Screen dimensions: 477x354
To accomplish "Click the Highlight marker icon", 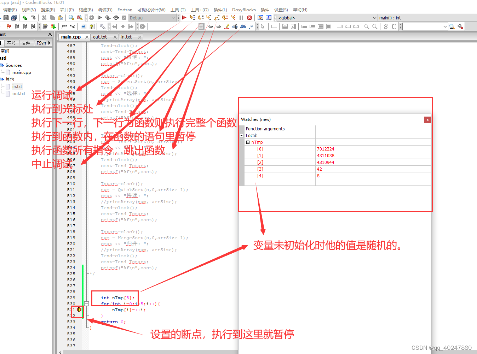I will tap(227, 26).
